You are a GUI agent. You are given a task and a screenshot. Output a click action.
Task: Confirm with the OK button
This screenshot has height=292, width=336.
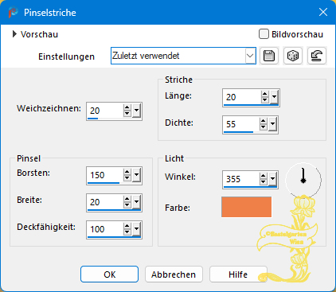[109, 274]
